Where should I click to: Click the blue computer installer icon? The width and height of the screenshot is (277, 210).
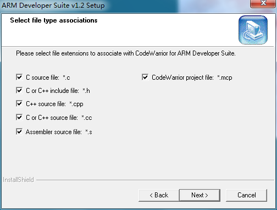[x=253, y=30]
